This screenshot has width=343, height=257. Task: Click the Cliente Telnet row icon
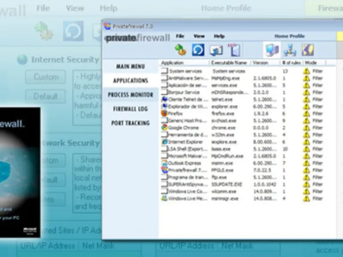[x=164, y=99]
